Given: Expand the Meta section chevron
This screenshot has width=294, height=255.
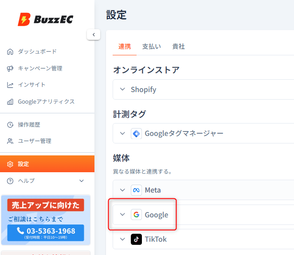Looking at the screenshot, I should 123,190.
